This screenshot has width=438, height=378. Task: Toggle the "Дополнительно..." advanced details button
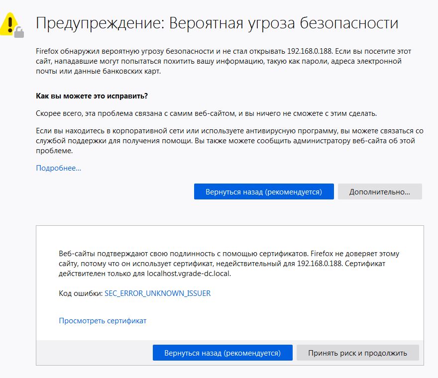(x=379, y=191)
